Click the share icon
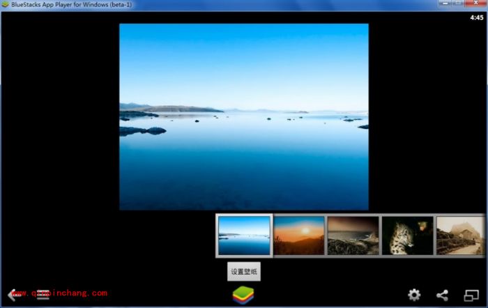Screen dimensions: 488x308 tap(442, 295)
